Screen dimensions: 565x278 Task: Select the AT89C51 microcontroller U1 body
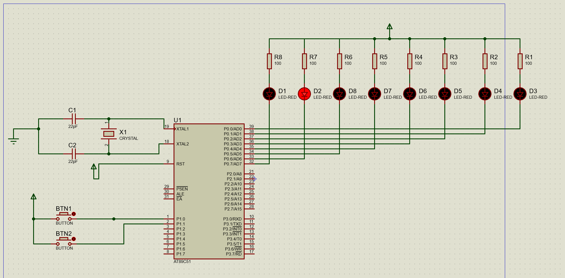point(209,191)
